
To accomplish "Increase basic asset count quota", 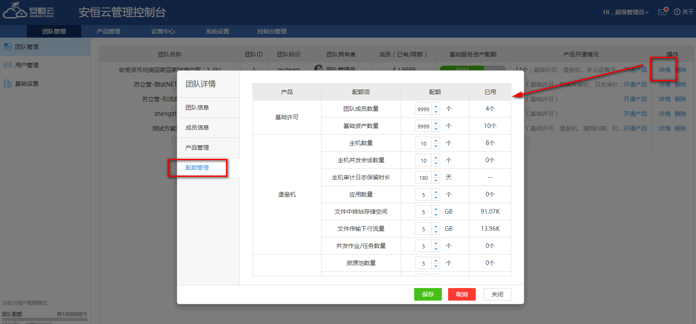I will coord(436,123).
